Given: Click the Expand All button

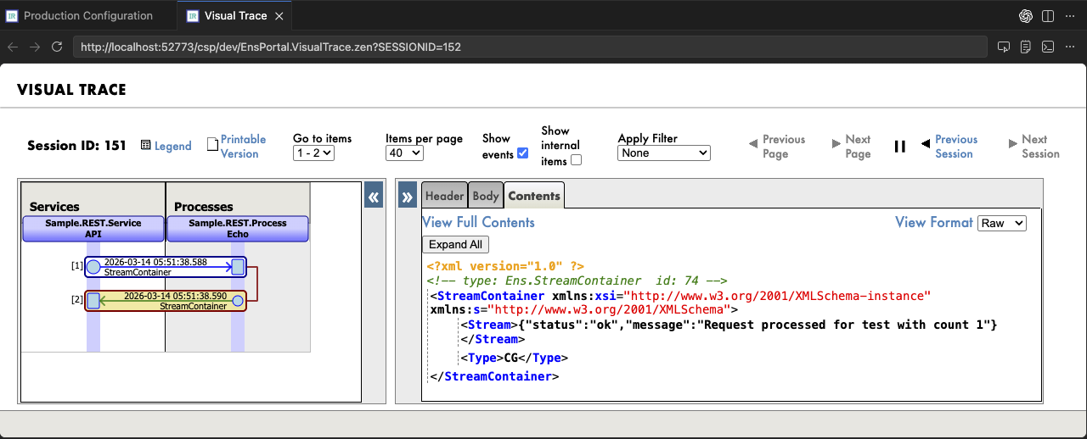Looking at the screenshot, I should (x=455, y=244).
